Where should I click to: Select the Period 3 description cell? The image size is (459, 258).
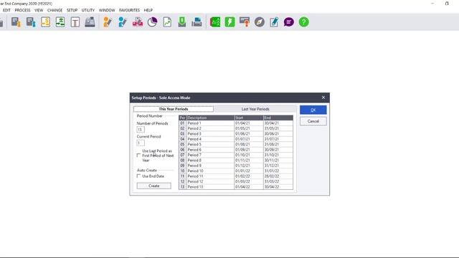coord(210,134)
